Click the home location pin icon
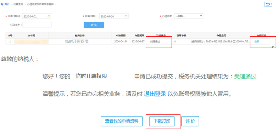The image size is (280, 136). click(x=2, y=4)
